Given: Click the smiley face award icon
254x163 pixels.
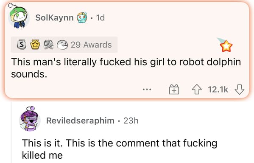Looking at the screenshot, I should click(62, 45).
